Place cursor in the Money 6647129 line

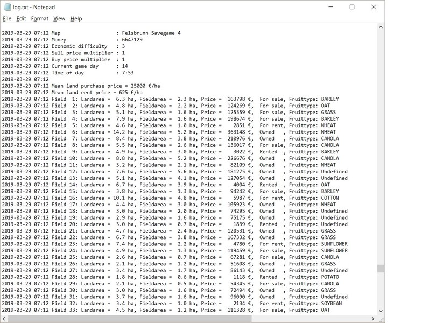pos(72,40)
